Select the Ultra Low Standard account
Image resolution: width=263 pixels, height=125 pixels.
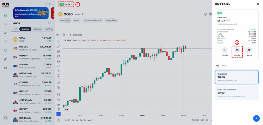[x=237, y=93]
